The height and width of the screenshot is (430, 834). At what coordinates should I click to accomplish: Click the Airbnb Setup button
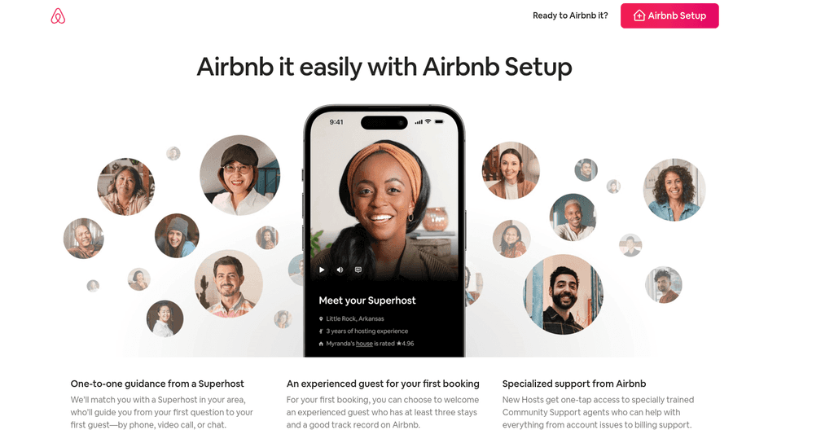pos(669,15)
